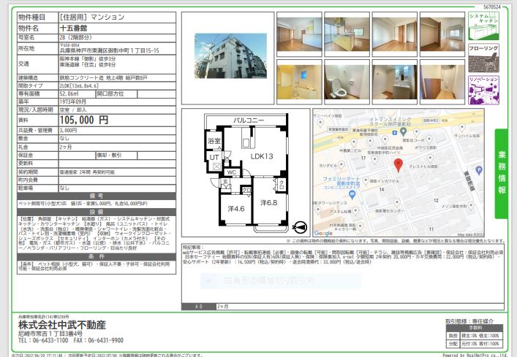Open the entrance hallway photo thumbnail
This screenshot has width=517, height=357.
pos(442,82)
